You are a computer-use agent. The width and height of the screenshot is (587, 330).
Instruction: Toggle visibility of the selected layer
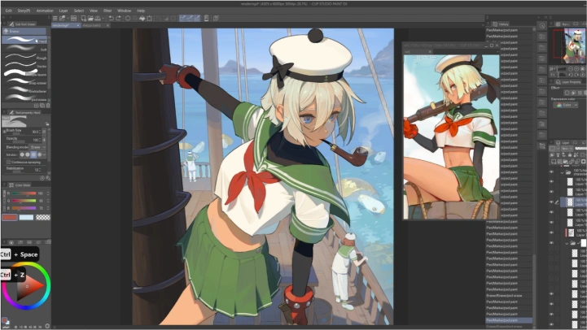coord(551,202)
